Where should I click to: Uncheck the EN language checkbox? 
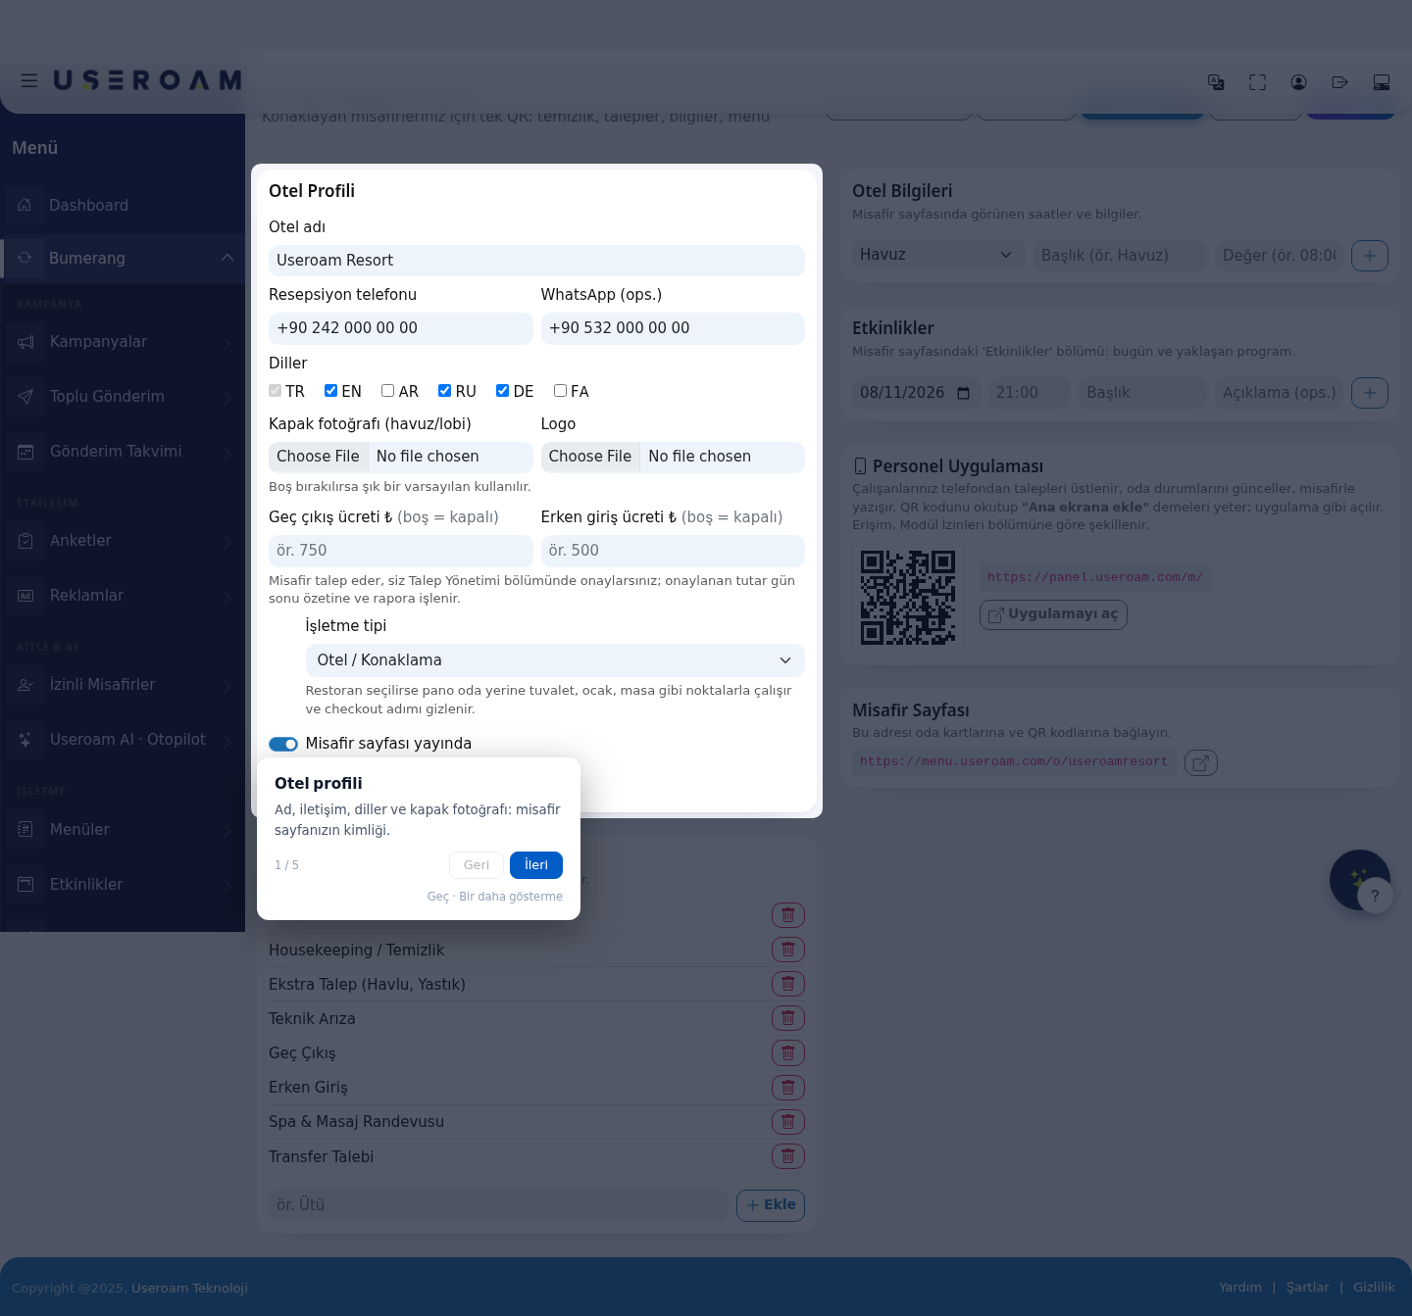pos(331,391)
